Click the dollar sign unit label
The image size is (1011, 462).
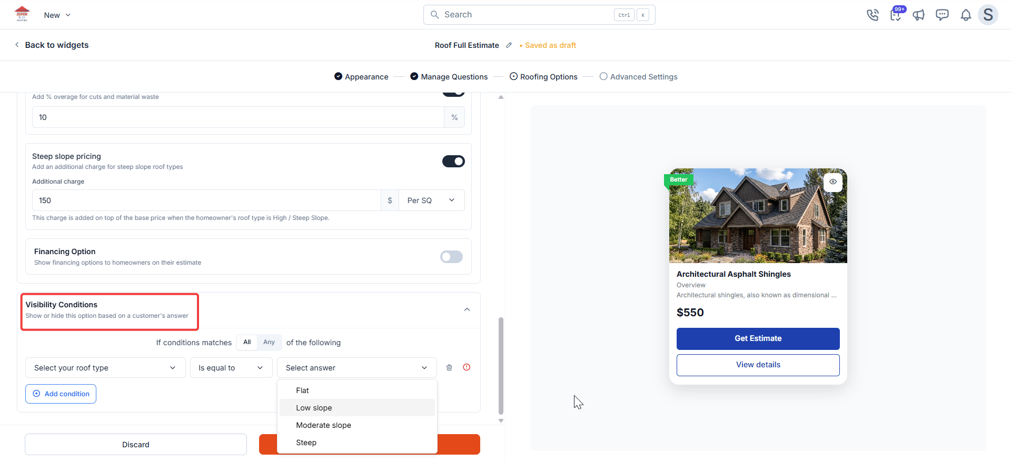(x=390, y=200)
